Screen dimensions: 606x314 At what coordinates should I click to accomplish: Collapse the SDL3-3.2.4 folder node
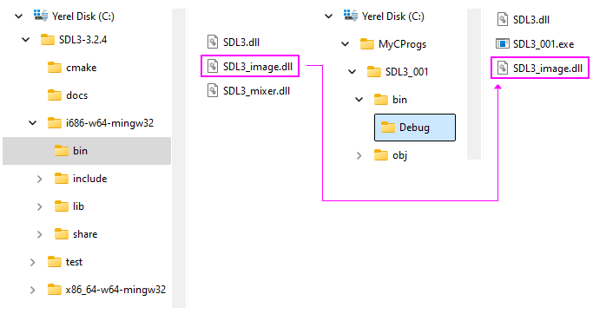point(25,40)
